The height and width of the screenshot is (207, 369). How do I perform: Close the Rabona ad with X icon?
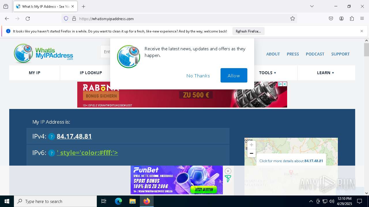pos(285,84)
